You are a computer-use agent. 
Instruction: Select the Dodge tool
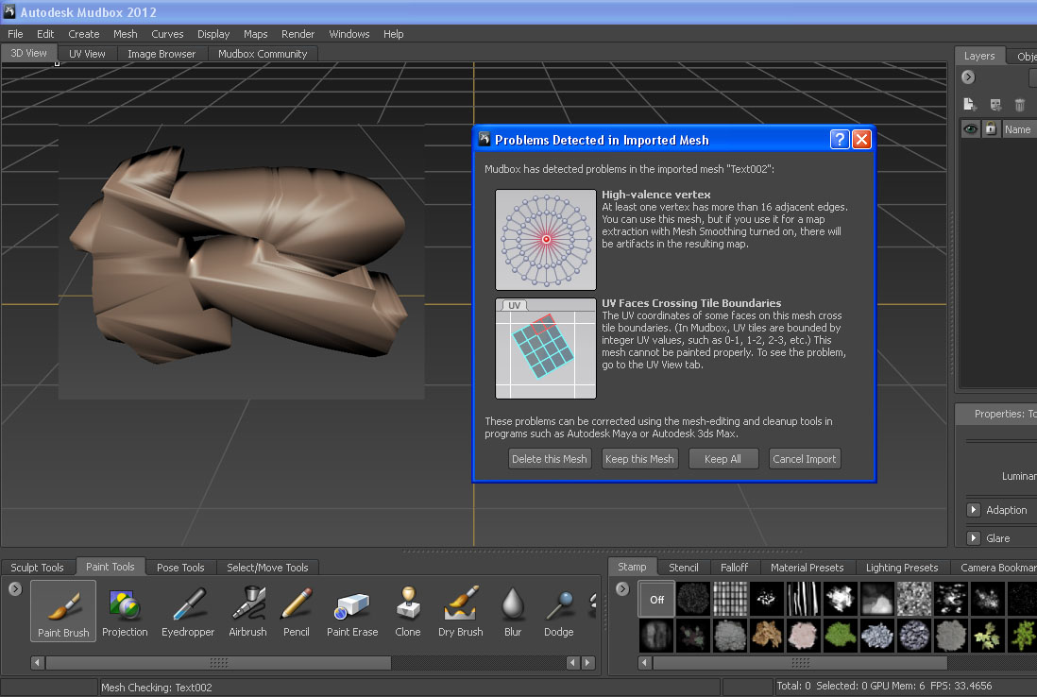point(559,612)
